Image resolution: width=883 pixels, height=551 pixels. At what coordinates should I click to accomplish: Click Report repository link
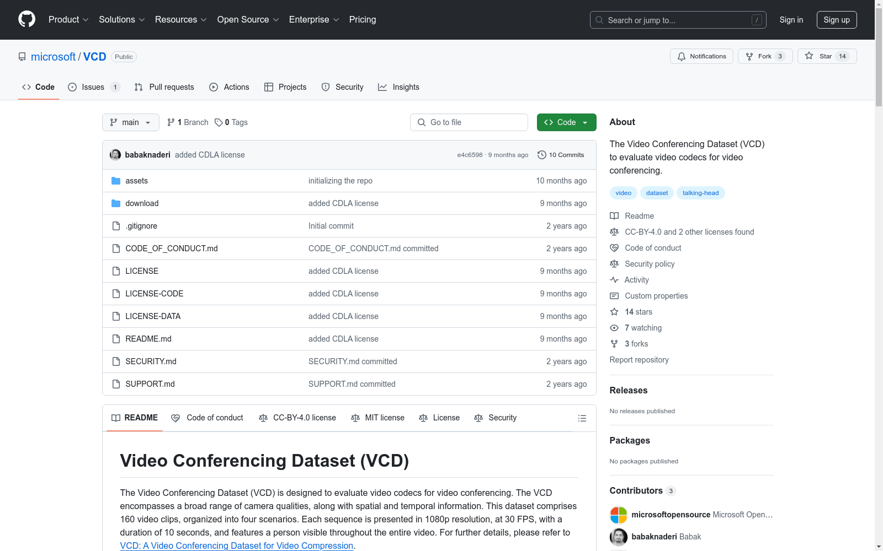[x=639, y=360]
